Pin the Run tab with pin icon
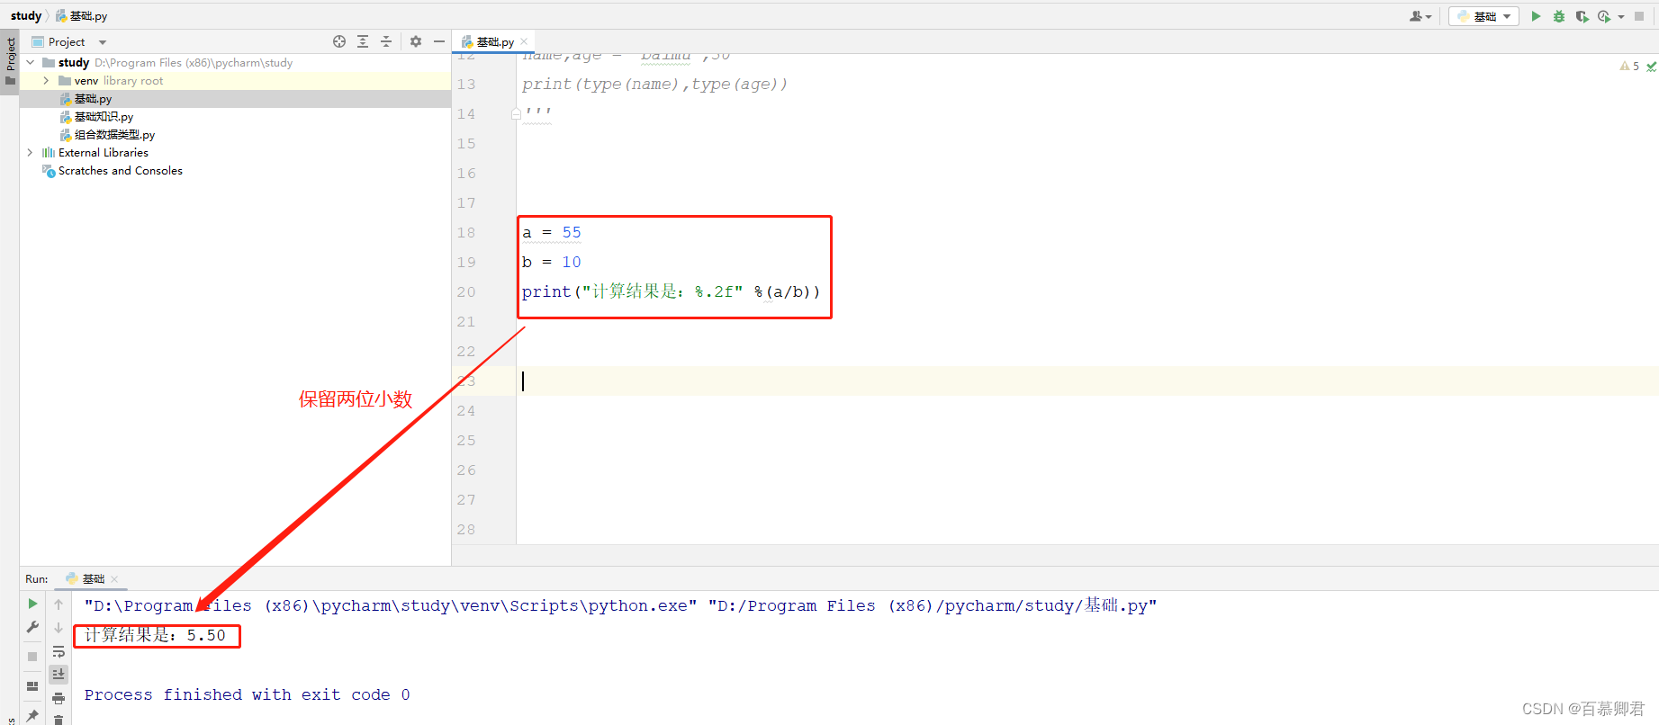The height and width of the screenshot is (725, 1659). click(32, 716)
